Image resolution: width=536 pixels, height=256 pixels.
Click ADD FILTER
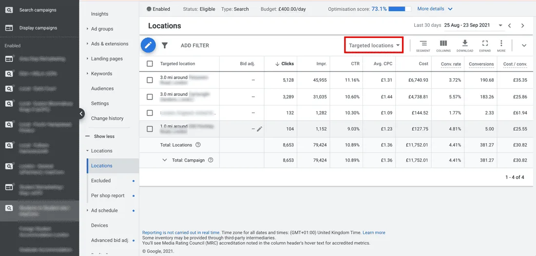[x=195, y=45]
